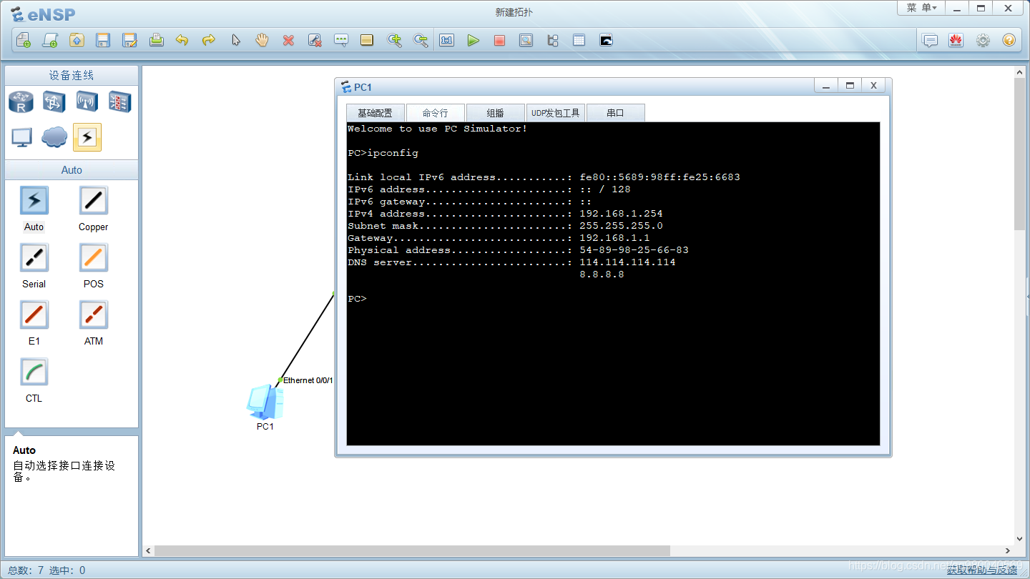Open the CLI console window icon
The width and height of the screenshot is (1030, 579).
(x=606, y=40)
